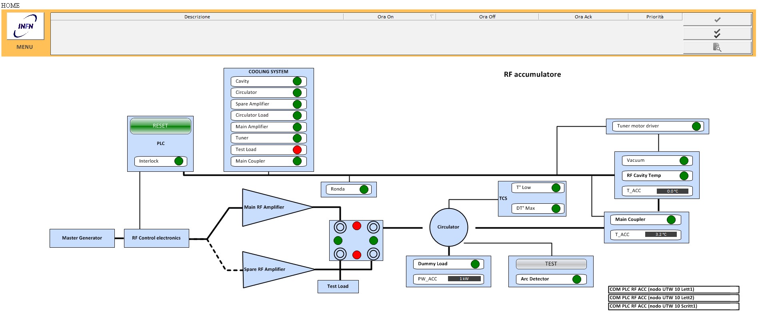Open the RF Control electronics block
This screenshot has width=758, height=318.
coord(156,238)
